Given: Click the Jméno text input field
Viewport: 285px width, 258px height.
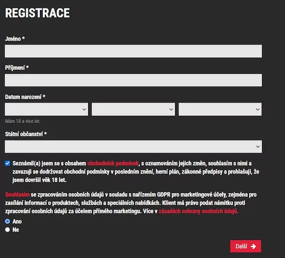Looking at the screenshot, I should (133, 51).
